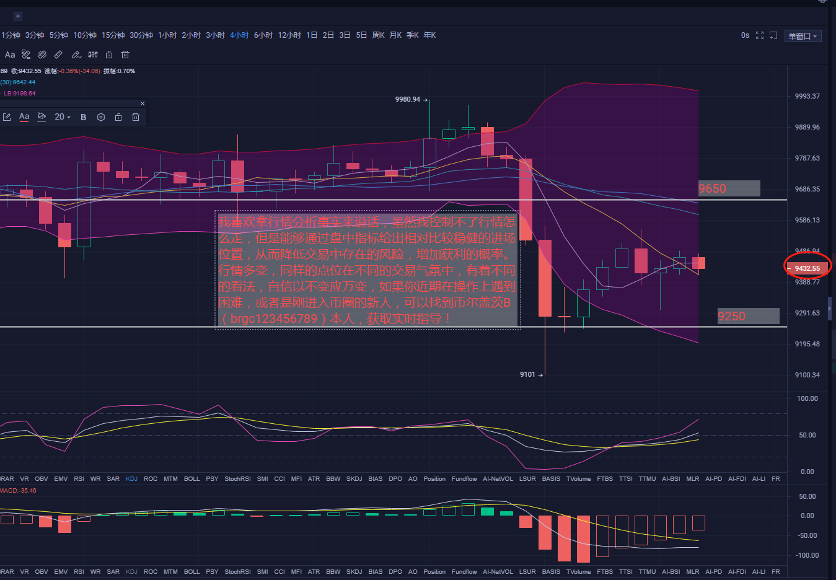Expand the font size 20 dropdown
Image resolution: width=836 pixels, height=580 pixels.
click(63, 117)
